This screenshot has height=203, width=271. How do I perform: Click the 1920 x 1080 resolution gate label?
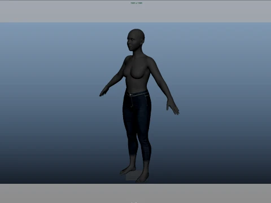137,3
